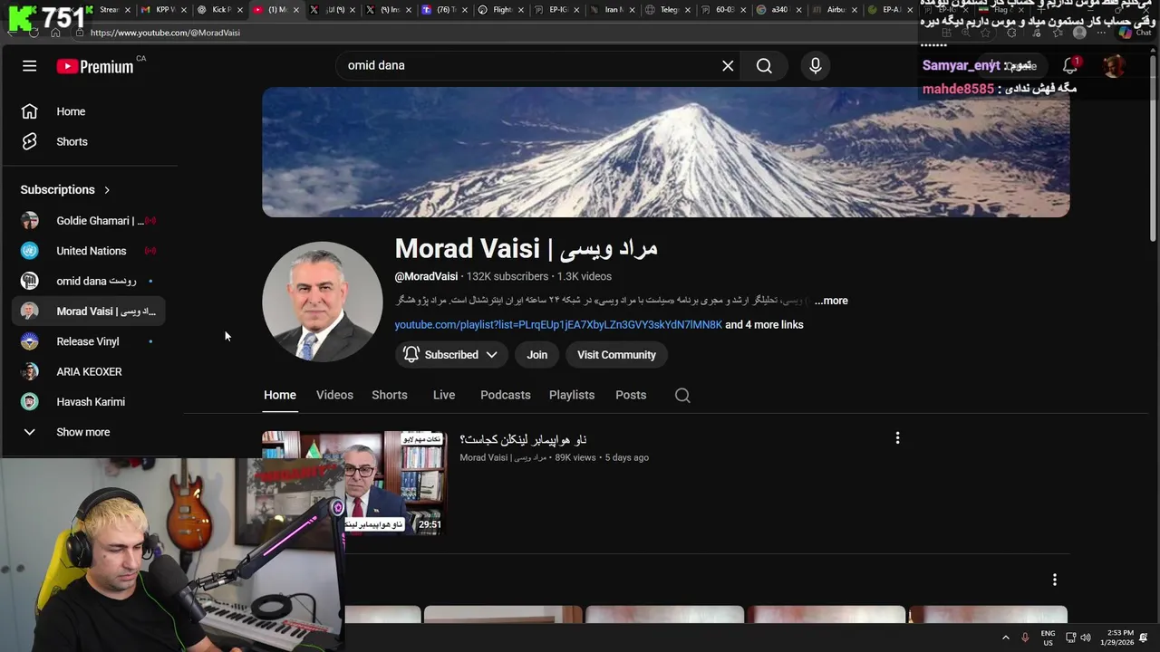
Task: Open Windows notification center bell
Action: [x=1144, y=638]
